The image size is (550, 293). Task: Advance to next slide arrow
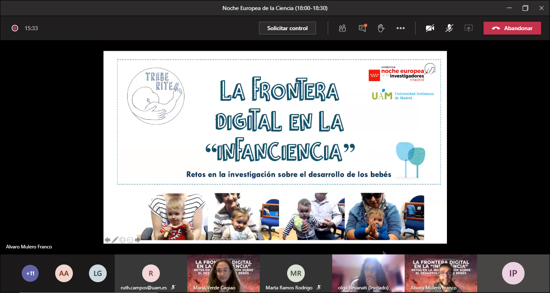138,240
